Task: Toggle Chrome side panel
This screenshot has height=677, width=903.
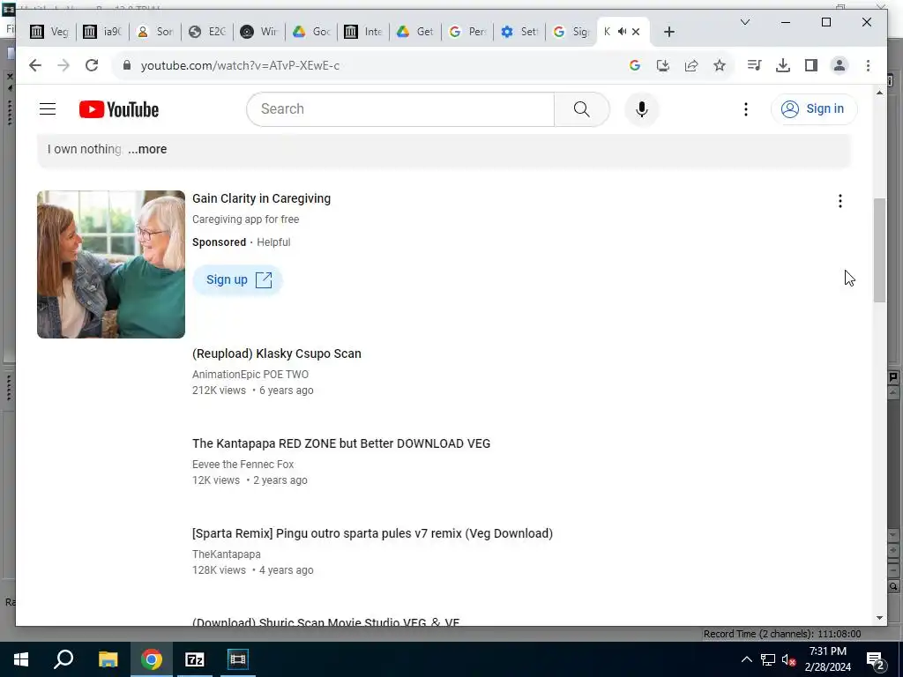Action: pos(811,65)
